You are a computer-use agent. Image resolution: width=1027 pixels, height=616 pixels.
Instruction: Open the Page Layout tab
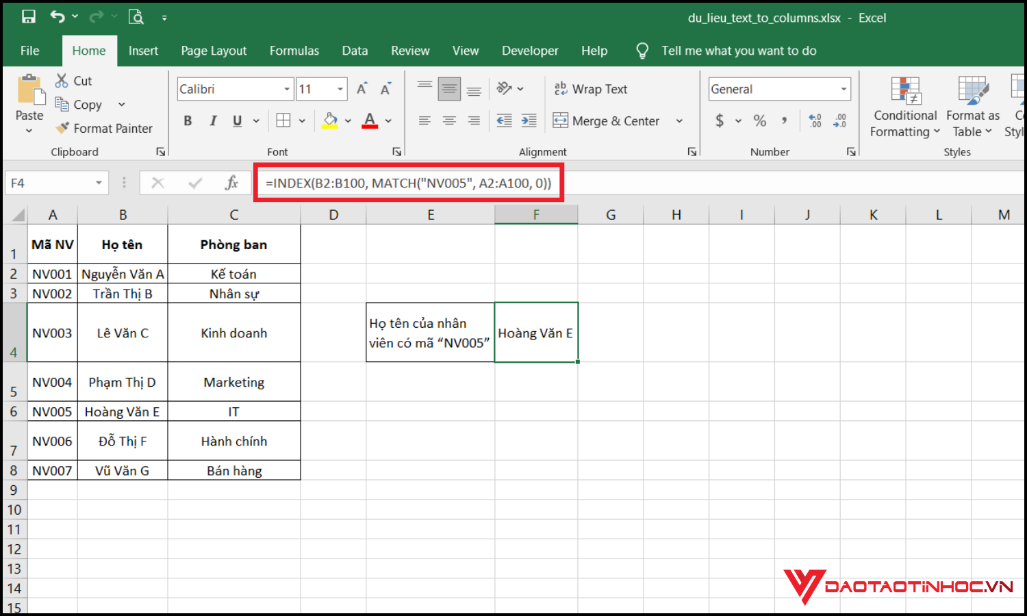pyautogui.click(x=214, y=51)
